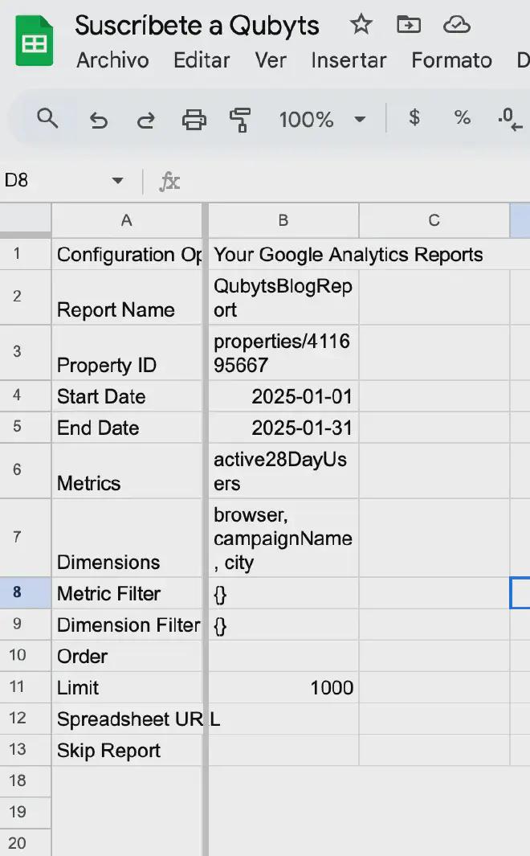This screenshot has height=856, width=530.
Task: Select row 20 header
Action: (x=26, y=842)
